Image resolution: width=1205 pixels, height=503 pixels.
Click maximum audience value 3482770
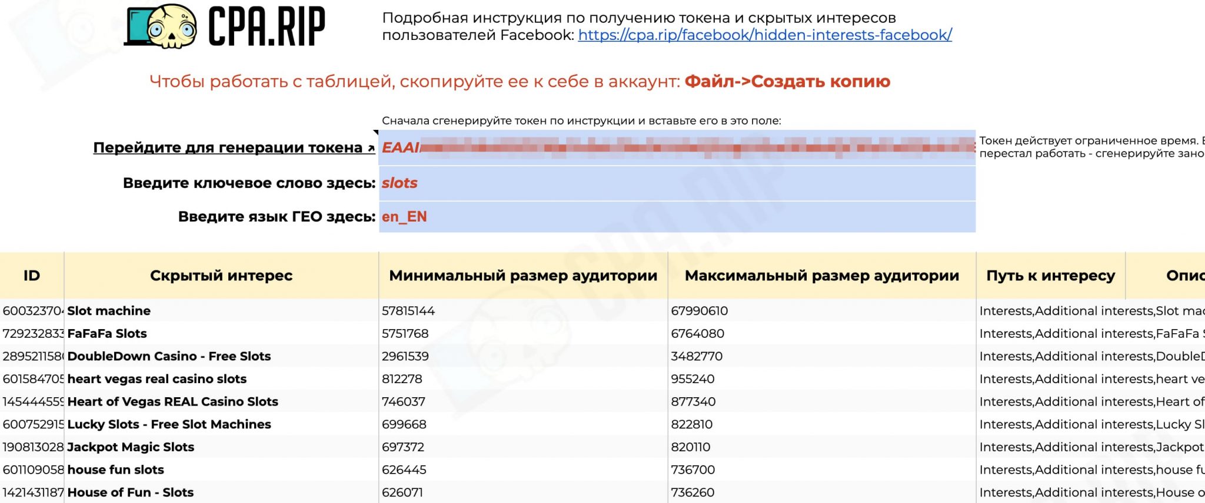697,356
